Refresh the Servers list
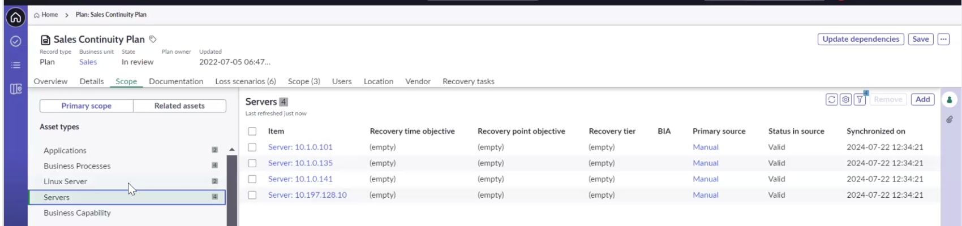The width and height of the screenshot is (962, 226). pos(831,99)
